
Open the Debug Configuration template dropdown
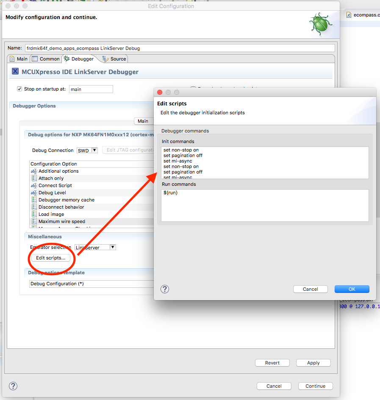pos(92,284)
